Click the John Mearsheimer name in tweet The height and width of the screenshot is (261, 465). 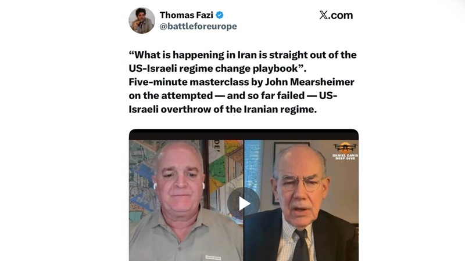[x=309, y=82]
